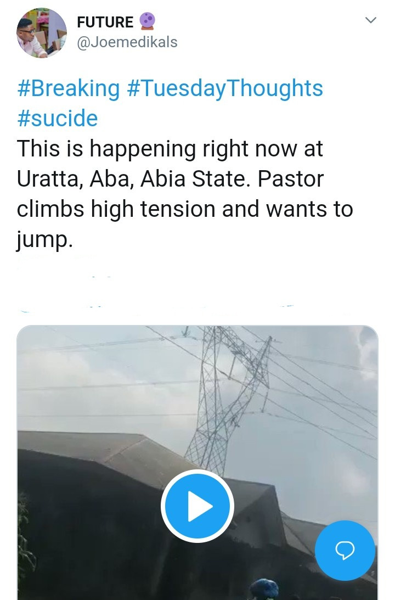Tap the blue reply bubble floating button
The height and width of the screenshot is (600, 395).
click(x=345, y=550)
